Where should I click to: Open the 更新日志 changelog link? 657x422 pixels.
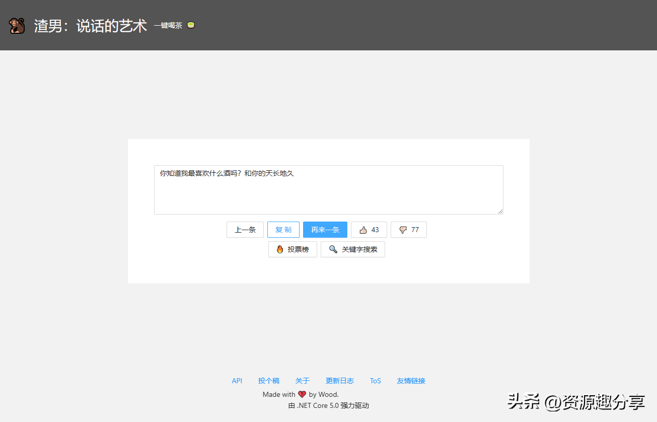tap(340, 381)
